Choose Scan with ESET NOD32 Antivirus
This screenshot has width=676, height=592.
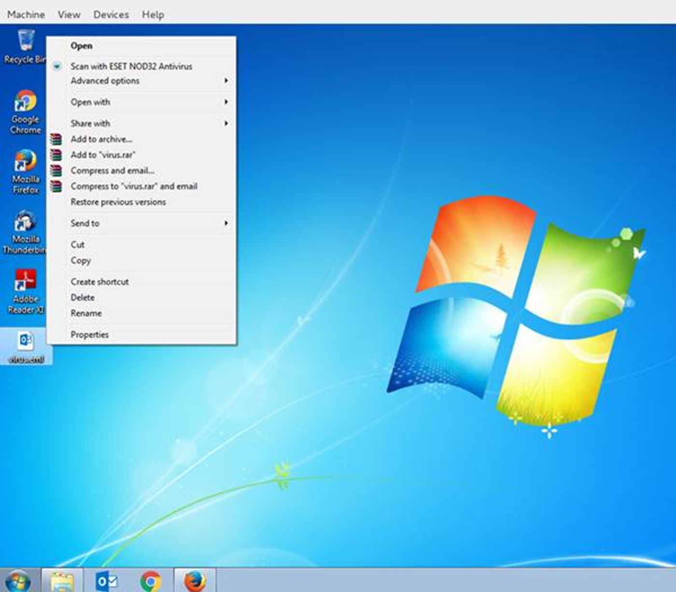pos(131,67)
